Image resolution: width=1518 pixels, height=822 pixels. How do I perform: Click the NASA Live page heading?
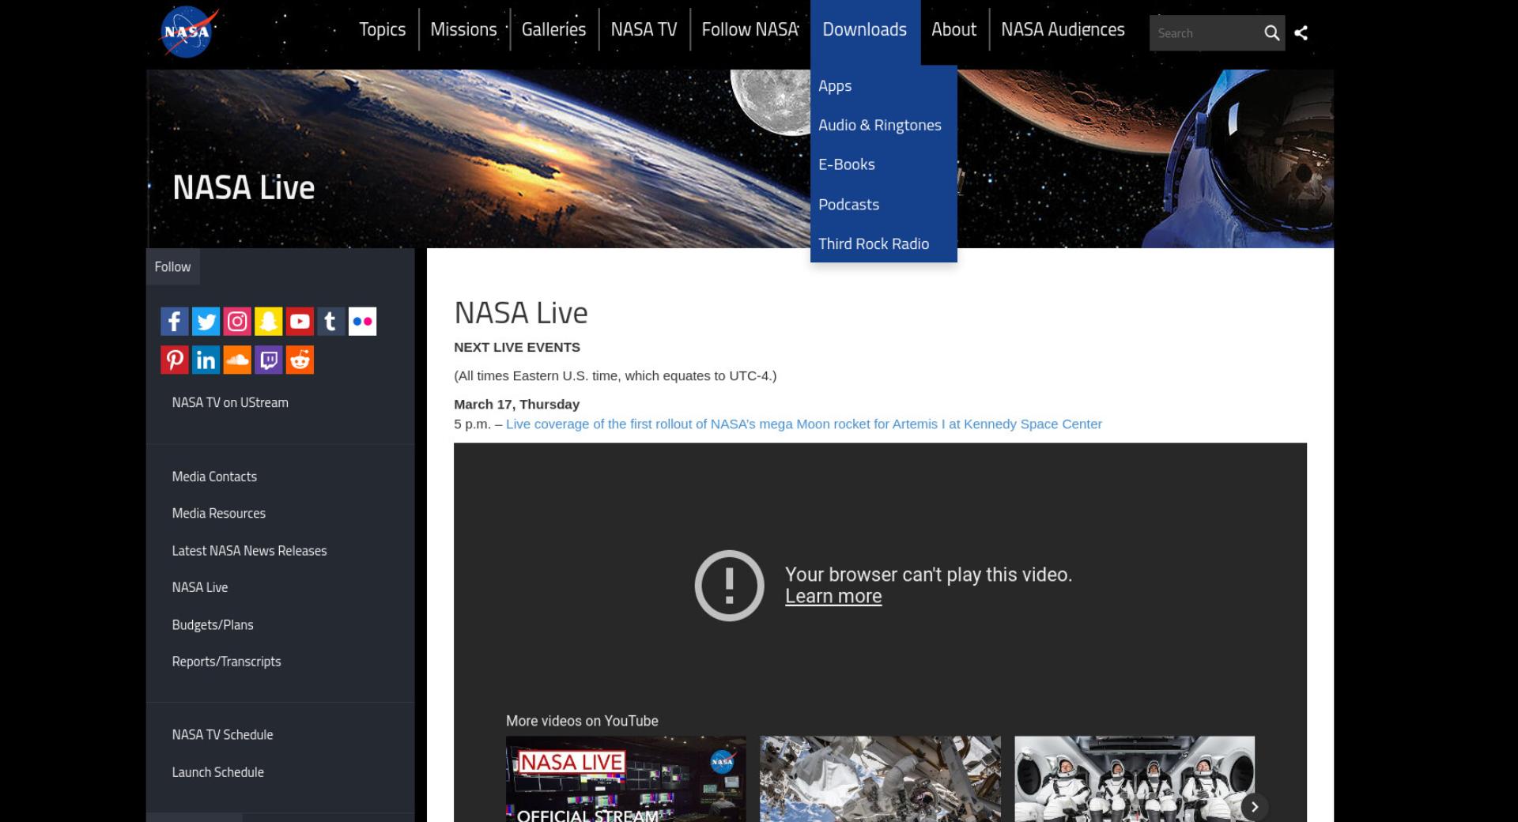pos(521,313)
